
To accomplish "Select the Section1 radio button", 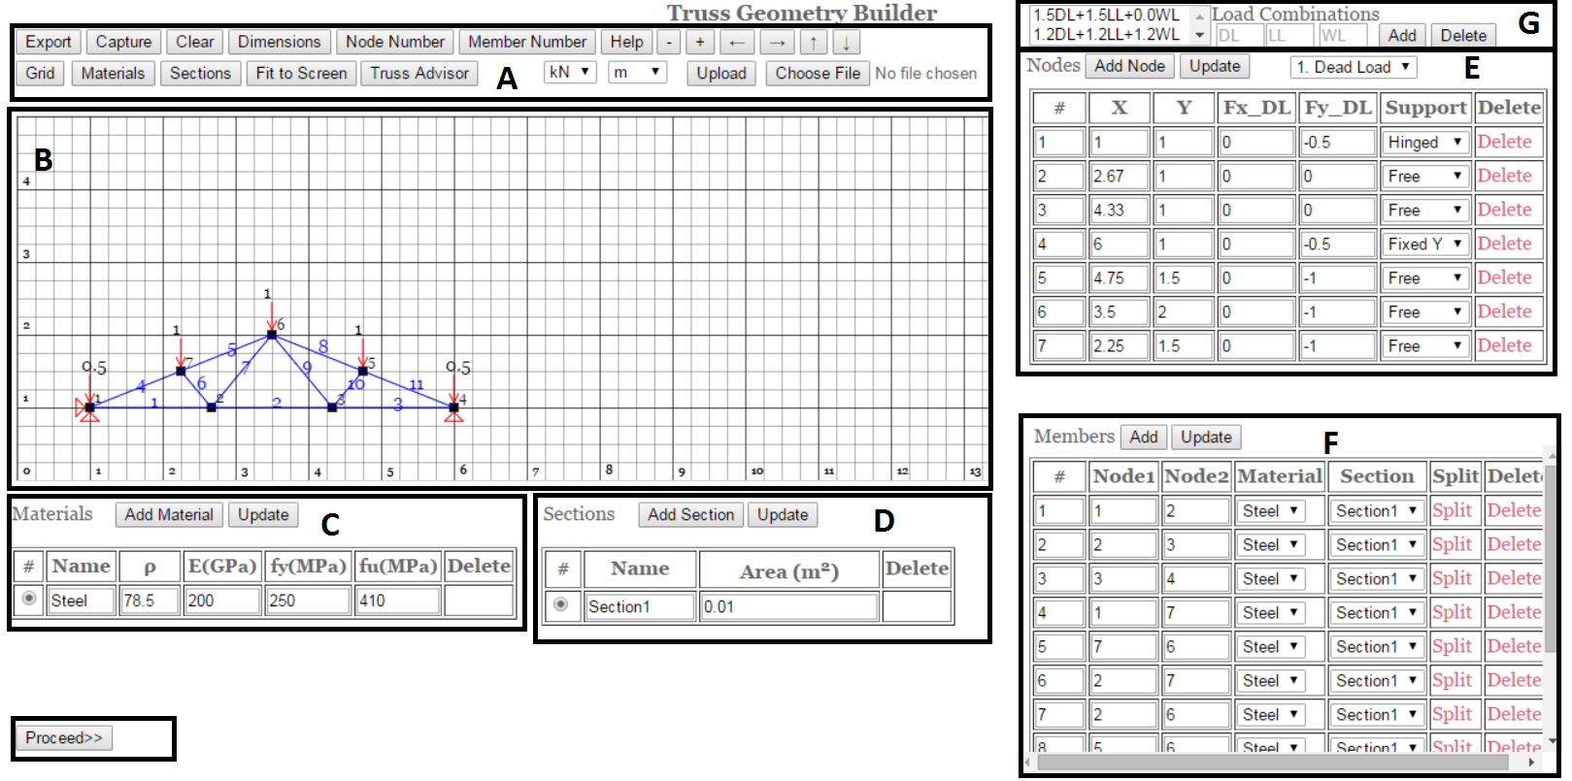I will pyautogui.click(x=560, y=604).
